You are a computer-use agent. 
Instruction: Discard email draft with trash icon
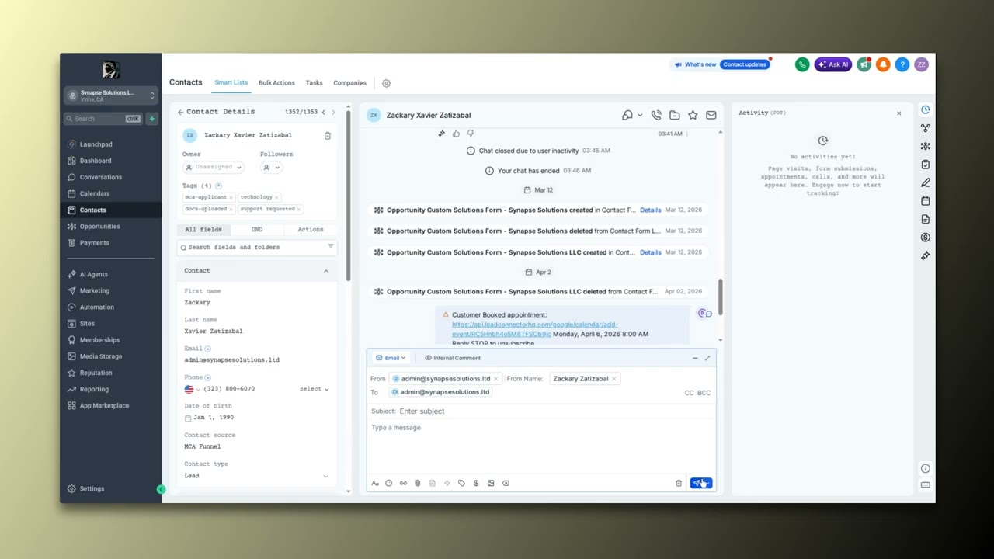click(679, 483)
